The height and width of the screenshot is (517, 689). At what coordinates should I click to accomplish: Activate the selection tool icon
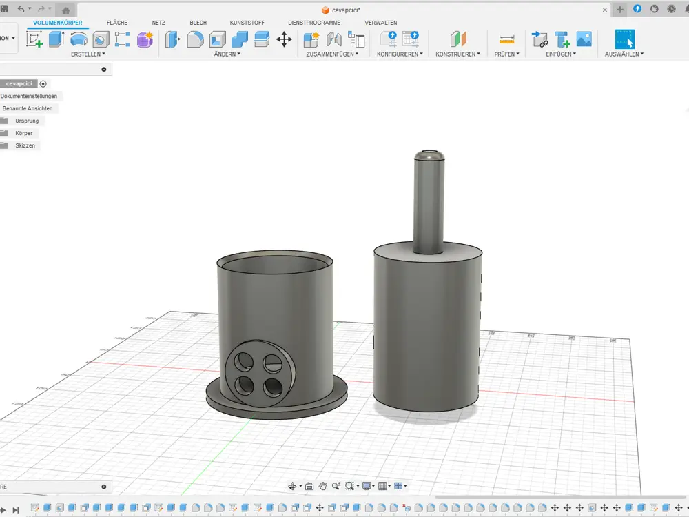(x=625, y=39)
